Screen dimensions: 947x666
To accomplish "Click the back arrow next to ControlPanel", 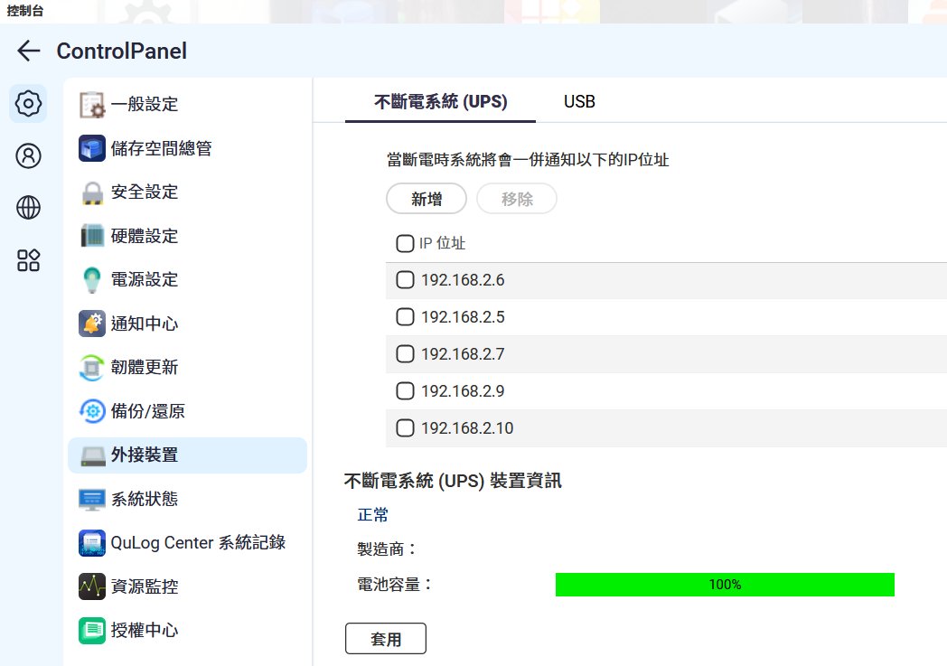I will (x=29, y=52).
